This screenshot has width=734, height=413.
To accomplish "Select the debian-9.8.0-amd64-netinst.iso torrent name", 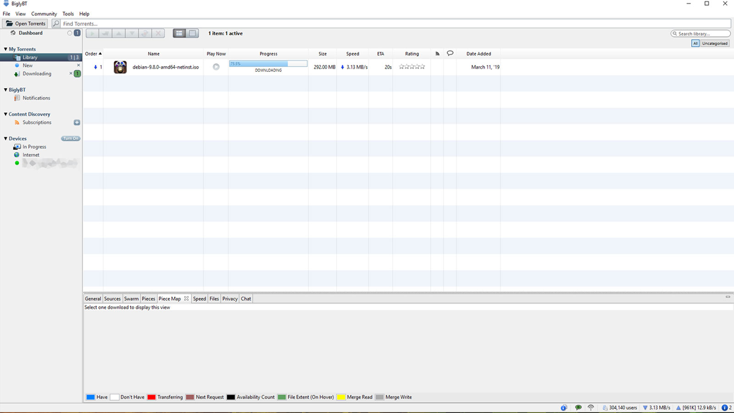I will point(166,67).
